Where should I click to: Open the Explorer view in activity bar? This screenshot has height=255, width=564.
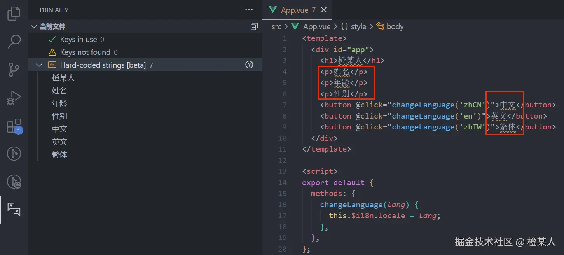[14, 14]
